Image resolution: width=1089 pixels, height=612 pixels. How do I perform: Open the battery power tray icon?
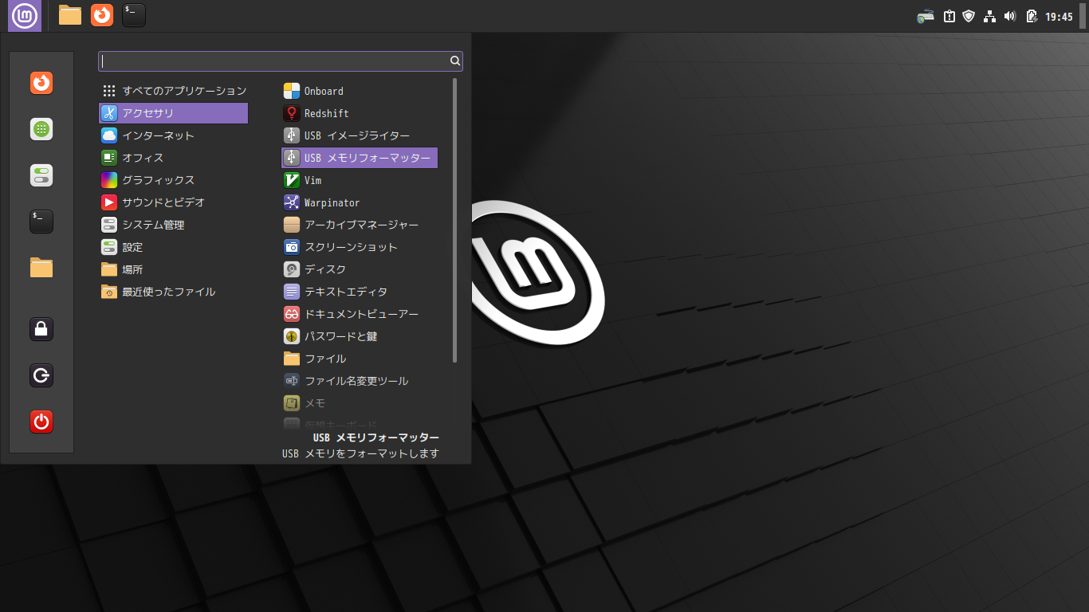pyautogui.click(x=1032, y=16)
